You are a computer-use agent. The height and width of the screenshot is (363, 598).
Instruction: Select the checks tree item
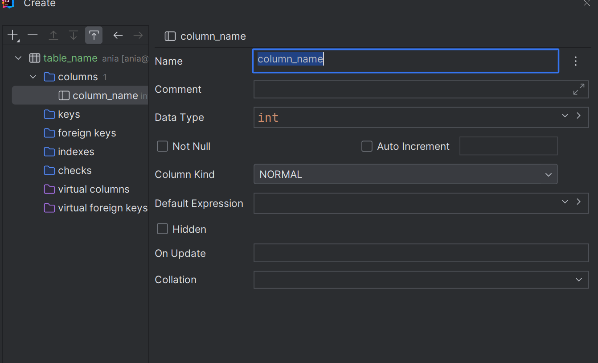[x=75, y=170]
